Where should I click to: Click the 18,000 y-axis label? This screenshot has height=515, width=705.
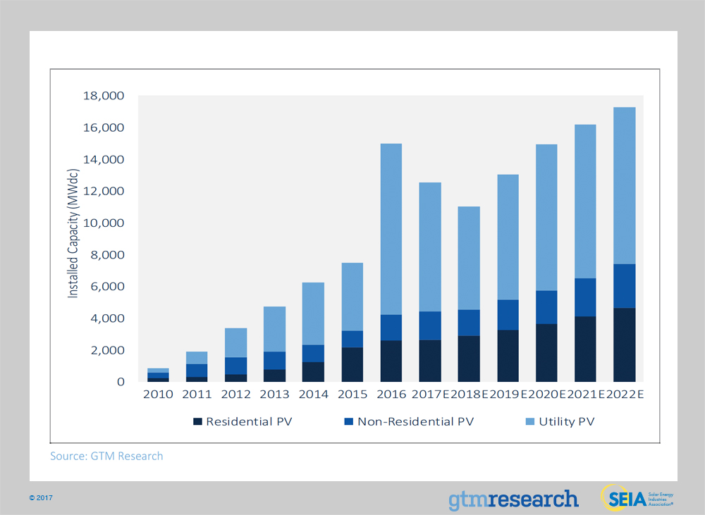pyautogui.click(x=104, y=96)
